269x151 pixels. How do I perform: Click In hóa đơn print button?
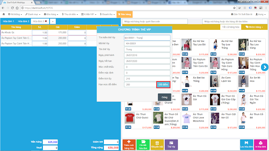[x=261, y=145]
